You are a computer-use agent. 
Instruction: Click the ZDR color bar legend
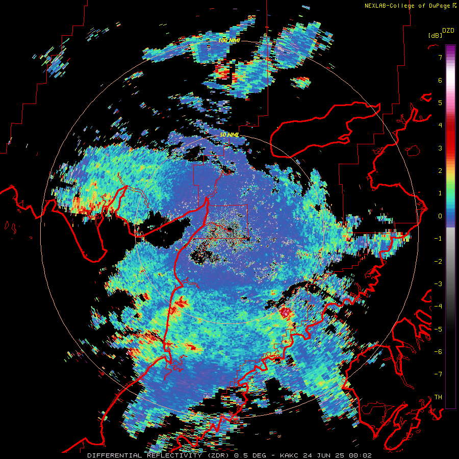450,226
